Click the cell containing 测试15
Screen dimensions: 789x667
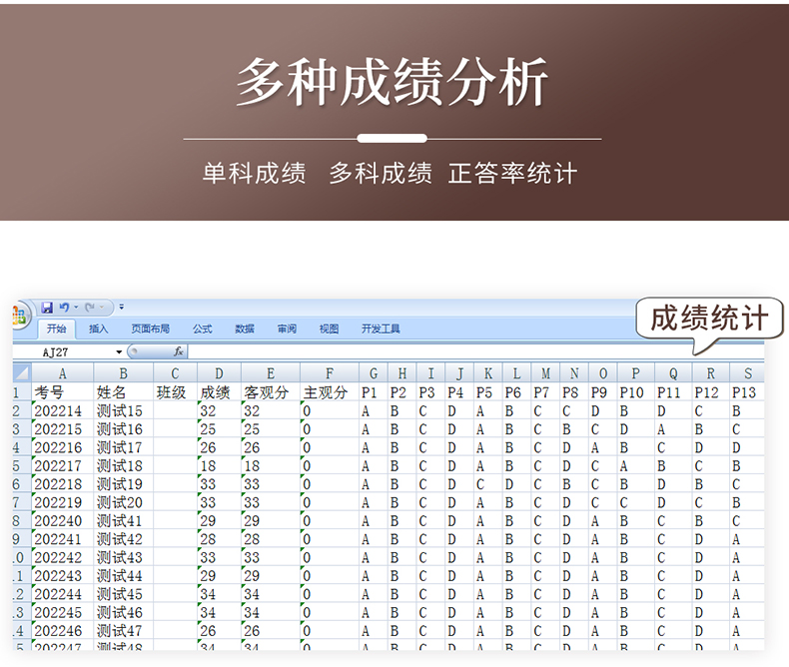point(122,410)
